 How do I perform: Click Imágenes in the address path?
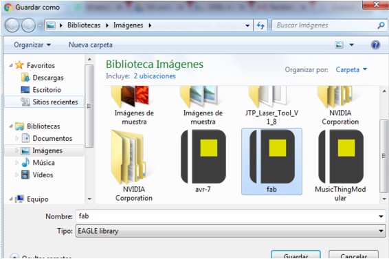click(x=129, y=25)
